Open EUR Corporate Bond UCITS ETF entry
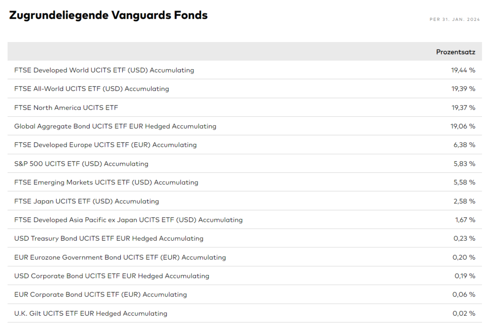Image resolution: width=485 pixels, height=324 pixels. (100, 294)
